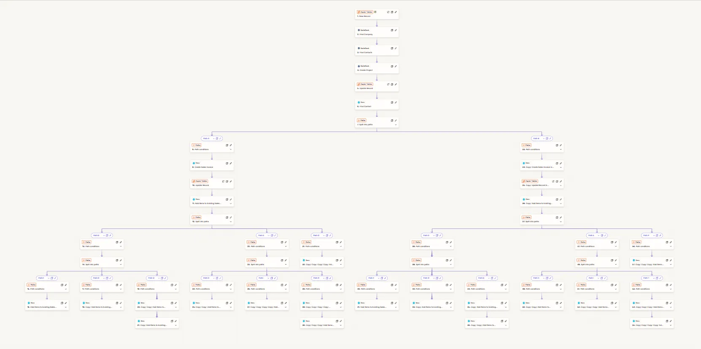Expand step 26 Copy: Add Items to Existing chevron
The image size is (701, 349).
561,204
